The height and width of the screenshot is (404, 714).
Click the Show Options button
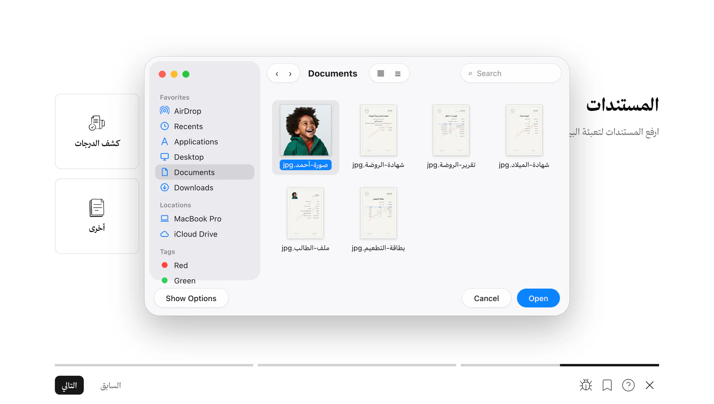click(x=191, y=298)
